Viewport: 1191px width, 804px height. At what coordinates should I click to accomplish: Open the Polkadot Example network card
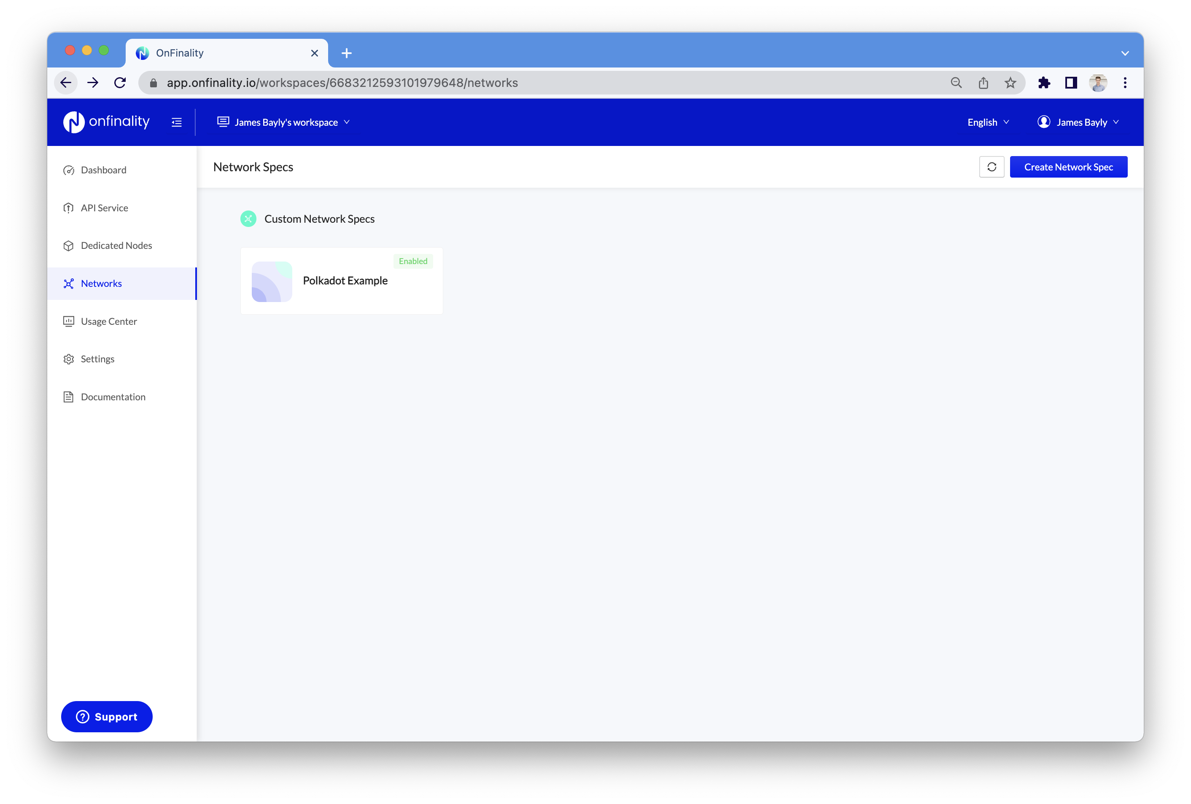[341, 281]
